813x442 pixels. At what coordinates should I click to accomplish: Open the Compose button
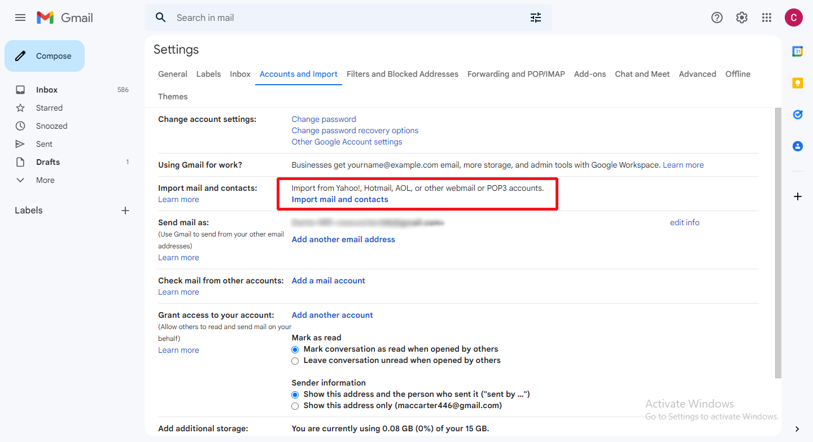click(44, 56)
